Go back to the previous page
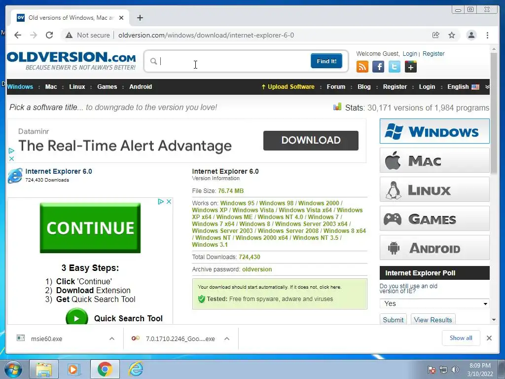 point(18,35)
